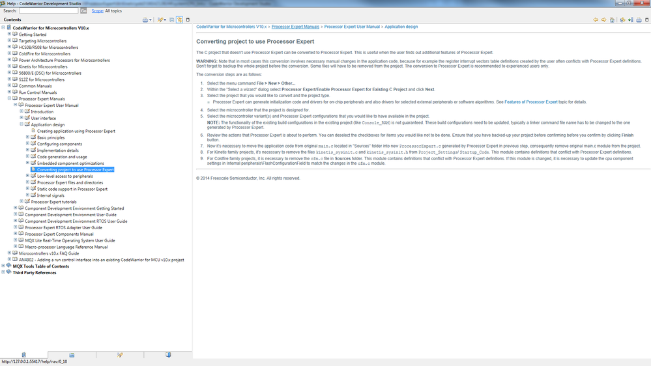Open HCS08/RS08 for Microcontrollers topic
This screenshot has width=651, height=366.
point(48,48)
